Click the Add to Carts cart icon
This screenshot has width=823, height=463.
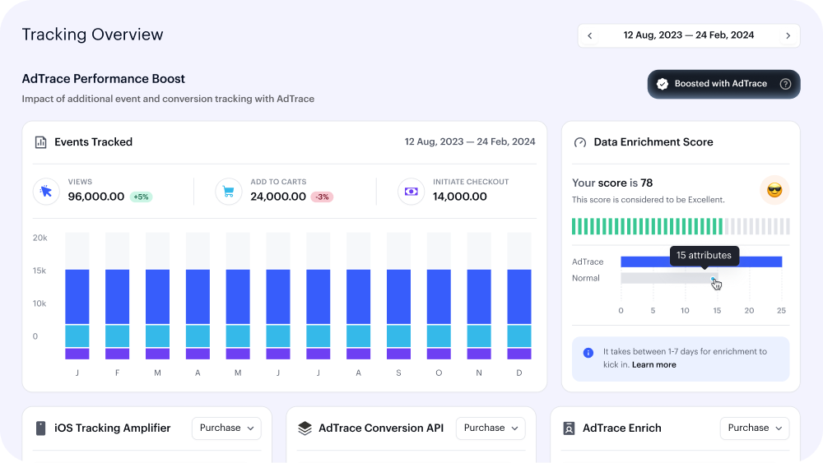[x=228, y=192]
